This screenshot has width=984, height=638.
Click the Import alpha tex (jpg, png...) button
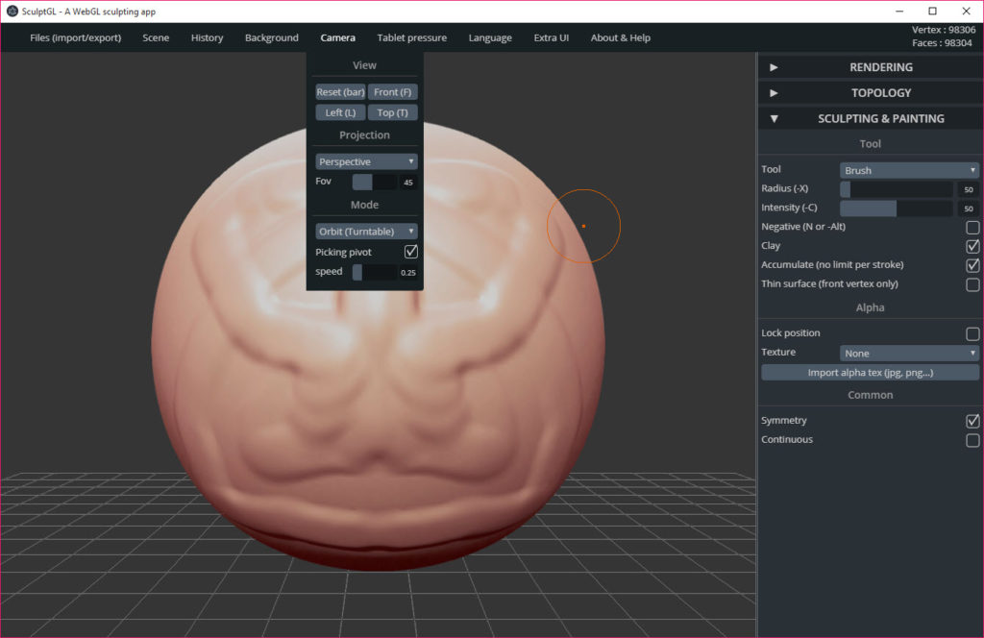click(869, 372)
